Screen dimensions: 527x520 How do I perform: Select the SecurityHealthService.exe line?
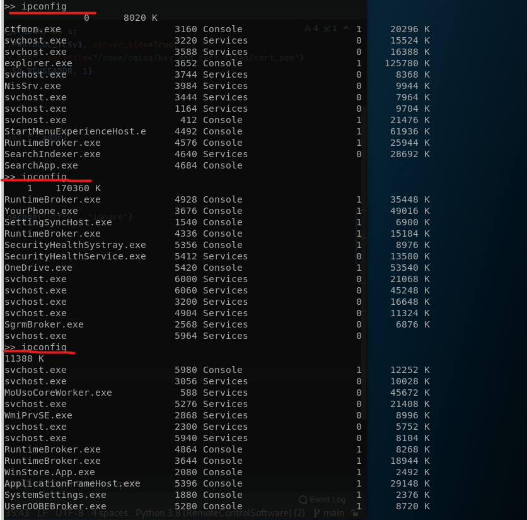[x=75, y=256]
